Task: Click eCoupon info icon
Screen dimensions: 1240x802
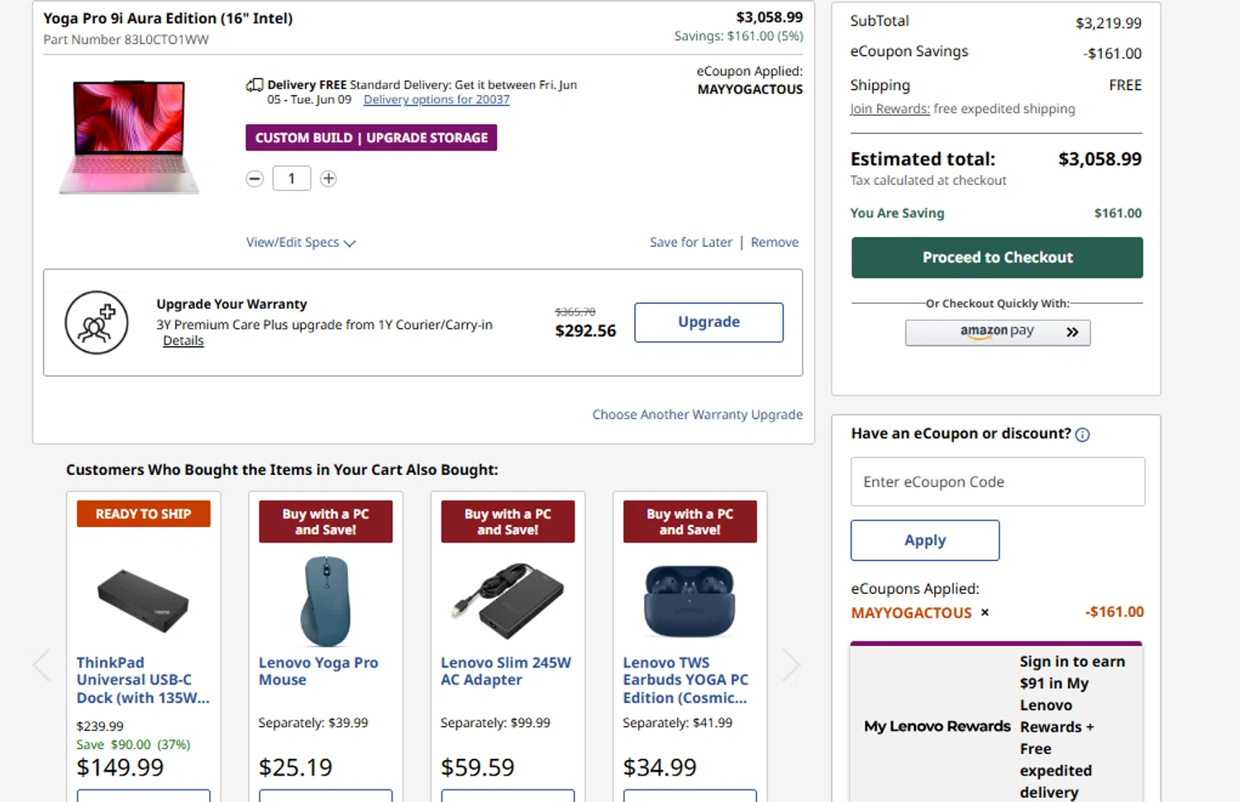Action: click(1082, 434)
